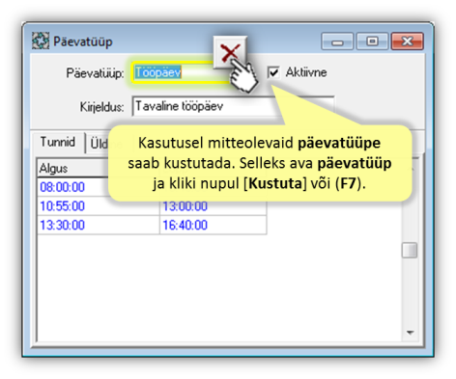
Task: Click the vertical scrollbar thumb in hours grid
Action: click(410, 250)
